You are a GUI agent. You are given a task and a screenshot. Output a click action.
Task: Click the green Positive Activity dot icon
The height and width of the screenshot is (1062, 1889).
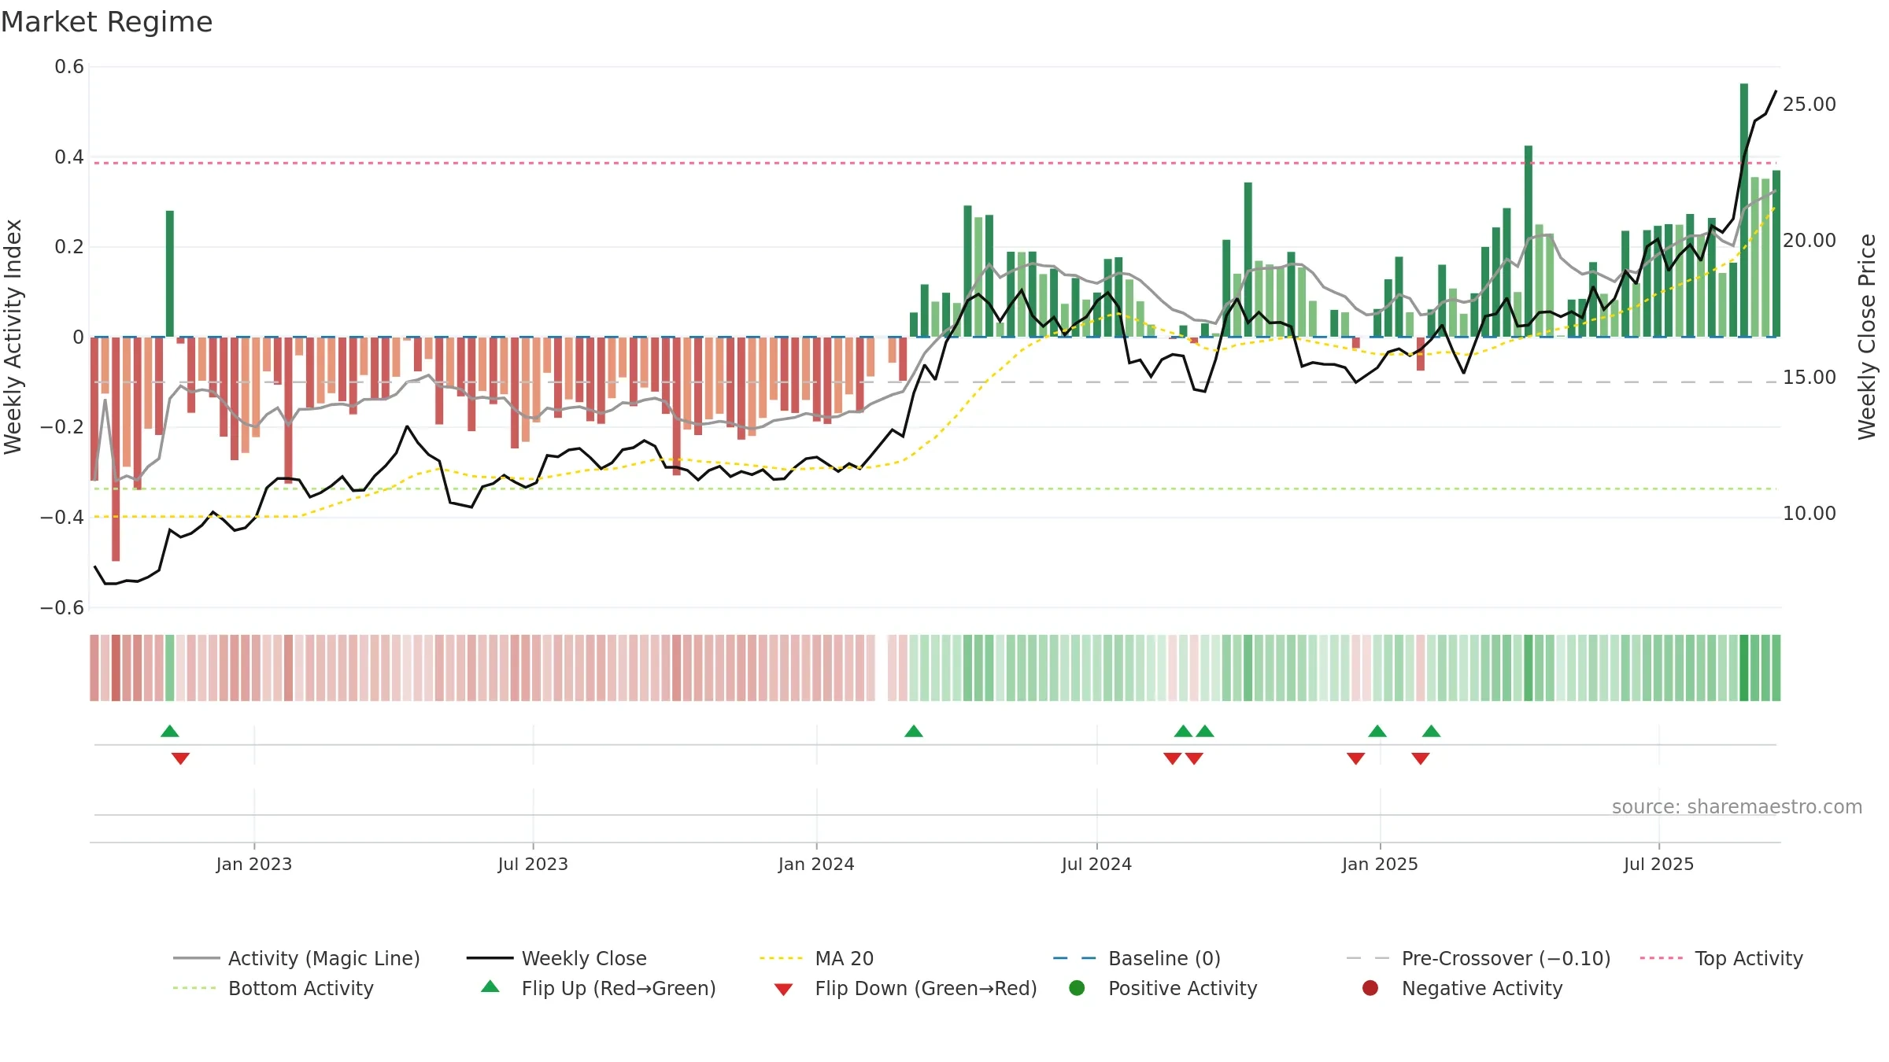click(1077, 988)
